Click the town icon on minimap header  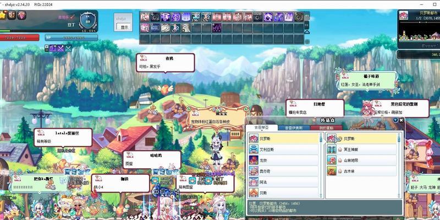[404, 15]
